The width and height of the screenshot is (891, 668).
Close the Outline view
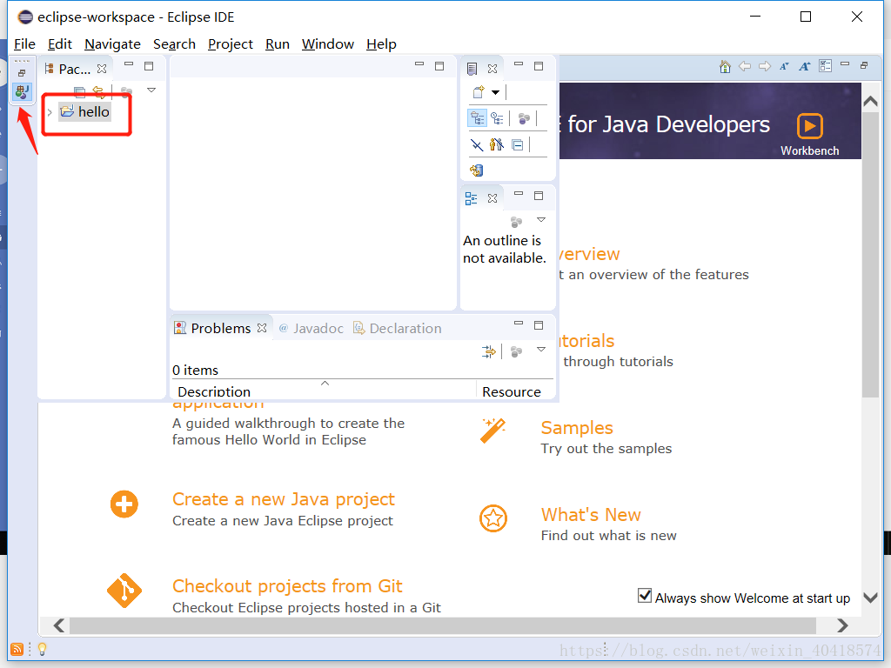[492, 198]
